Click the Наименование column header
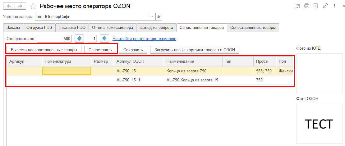 click(193, 61)
